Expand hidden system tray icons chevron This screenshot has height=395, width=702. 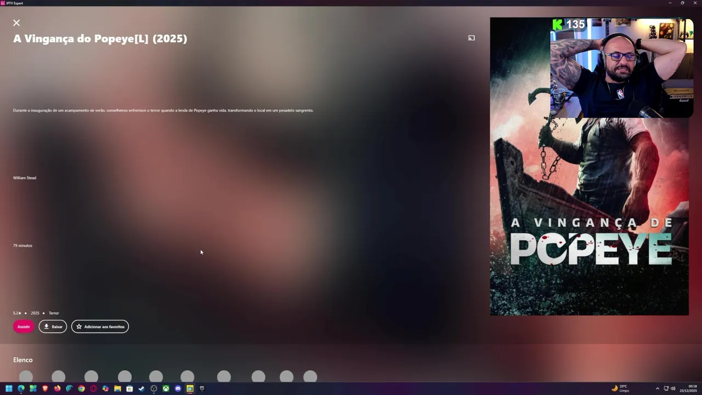click(658, 388)
